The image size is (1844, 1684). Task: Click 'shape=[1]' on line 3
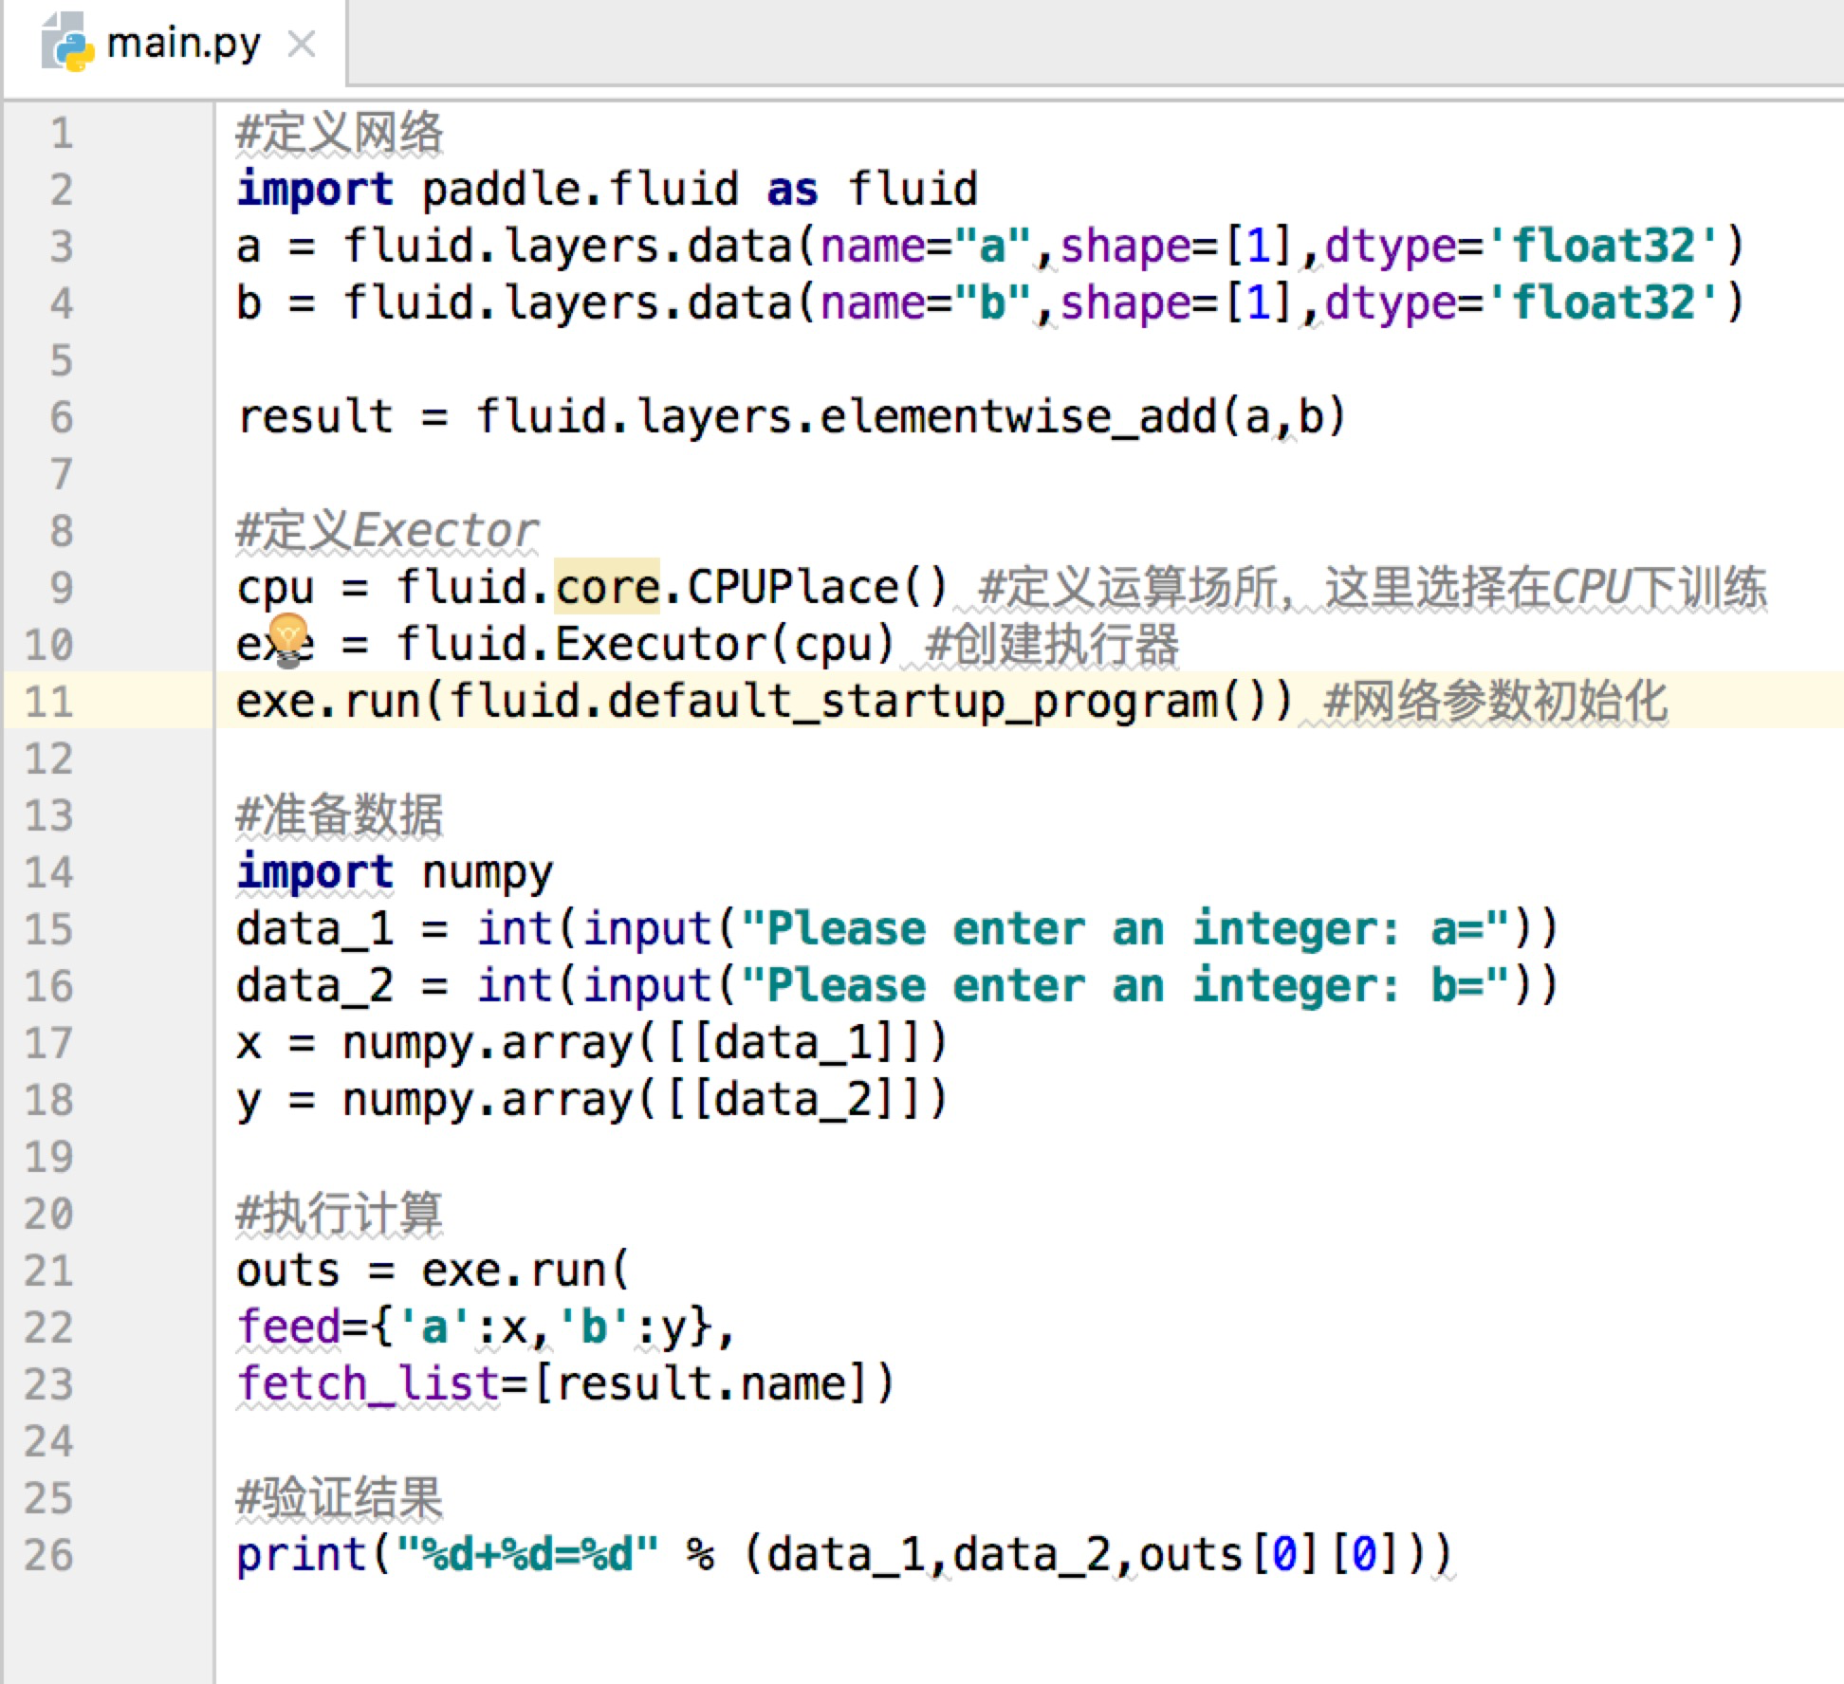tap(1178, 247)
